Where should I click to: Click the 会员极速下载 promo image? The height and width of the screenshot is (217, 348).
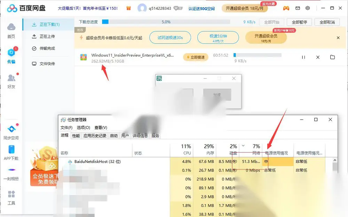pyautogui.click(x=45, y=166)
